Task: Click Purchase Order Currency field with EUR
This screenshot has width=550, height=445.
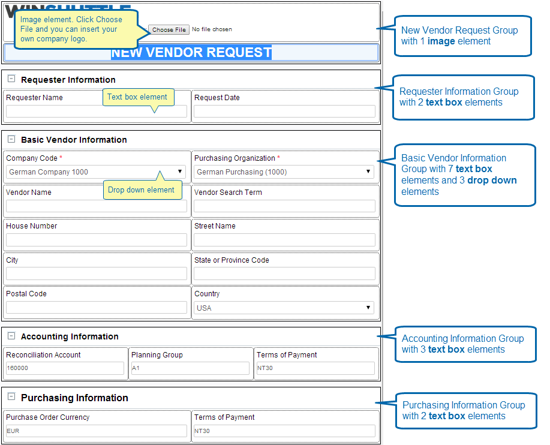Action: (x=97, y=431)
